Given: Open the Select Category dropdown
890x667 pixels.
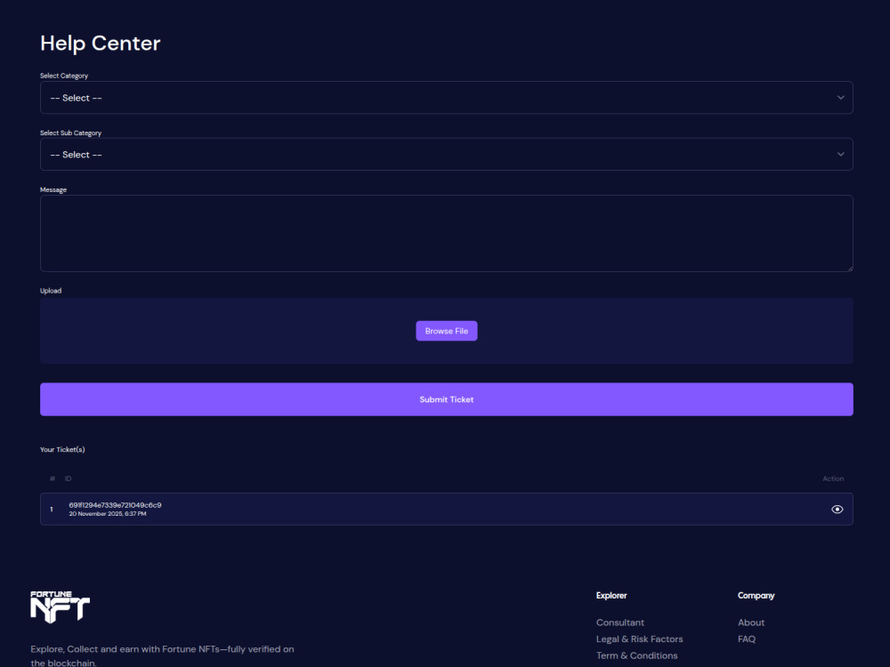Looking at the screenshot, I should (446, 98).
